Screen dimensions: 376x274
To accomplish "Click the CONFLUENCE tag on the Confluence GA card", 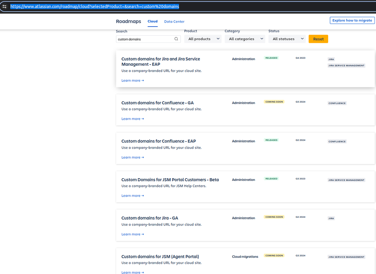I will (336, 103).
